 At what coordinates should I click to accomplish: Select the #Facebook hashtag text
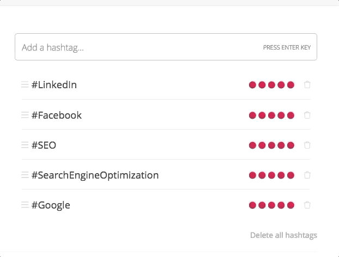tap(57, 115)
